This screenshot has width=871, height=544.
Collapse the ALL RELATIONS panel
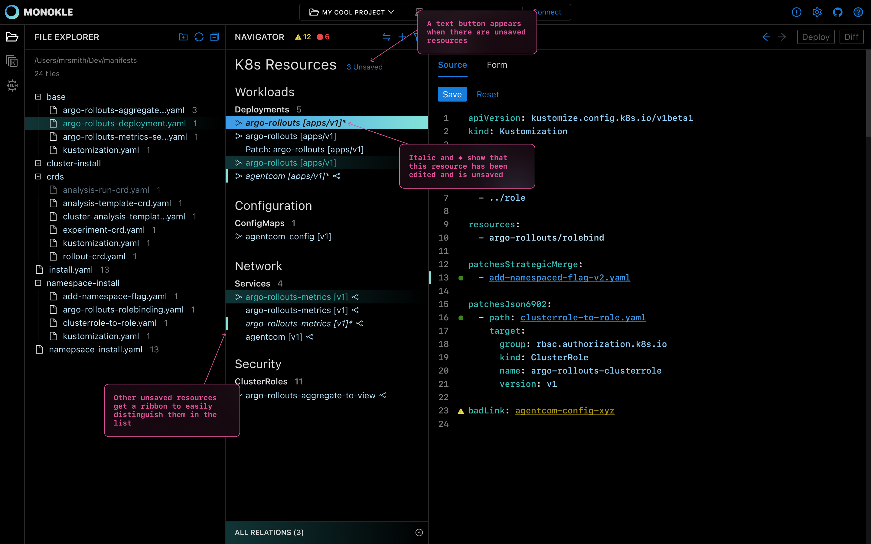pyautogui.click(x=419, y=532)
